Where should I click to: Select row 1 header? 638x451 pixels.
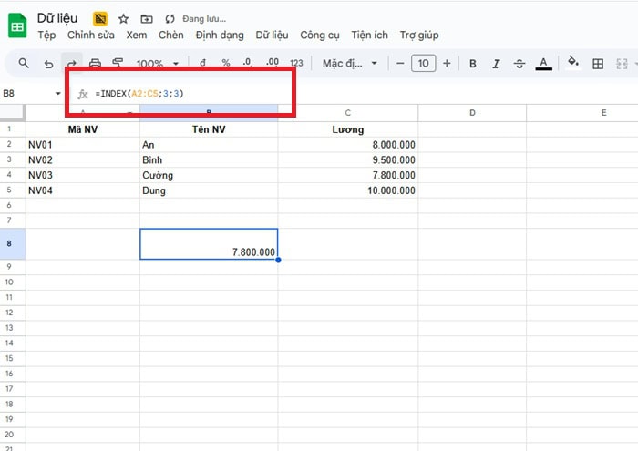point(13,128)
